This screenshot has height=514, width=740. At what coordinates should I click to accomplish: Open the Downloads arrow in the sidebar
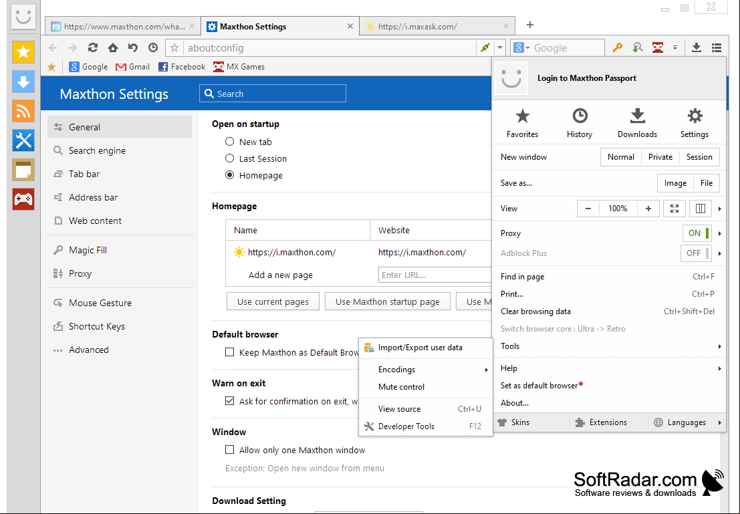pyautogui.click(x=23, y=81)
